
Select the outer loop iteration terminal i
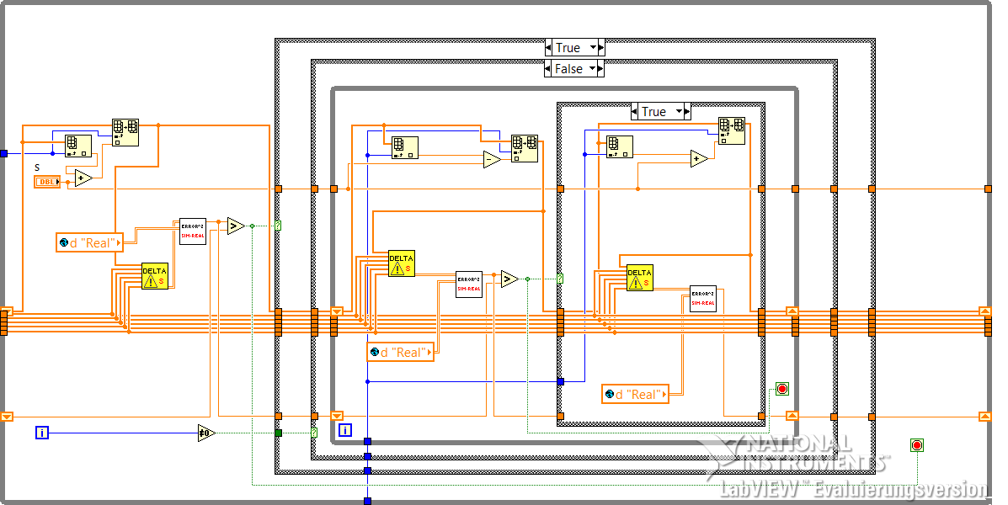click(x=42, y=433)
